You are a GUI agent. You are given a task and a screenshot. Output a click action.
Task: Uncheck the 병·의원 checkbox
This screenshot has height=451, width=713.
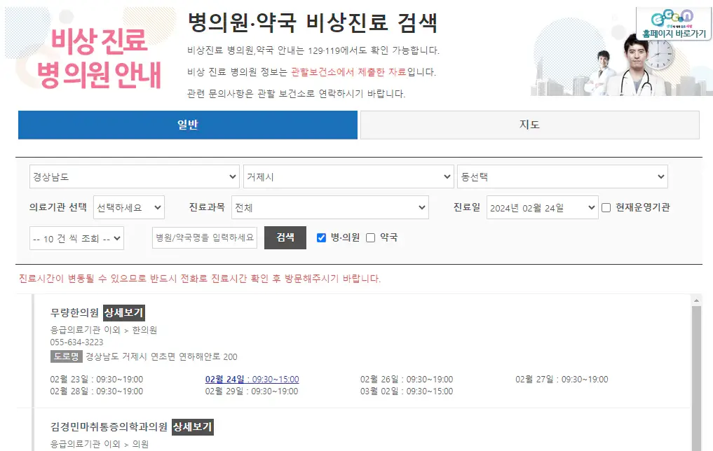tap(321, 237)
